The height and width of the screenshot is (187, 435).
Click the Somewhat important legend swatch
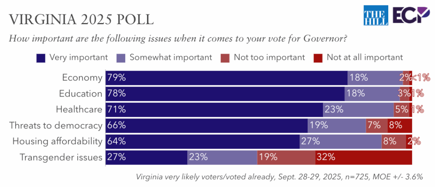[121, 57]
